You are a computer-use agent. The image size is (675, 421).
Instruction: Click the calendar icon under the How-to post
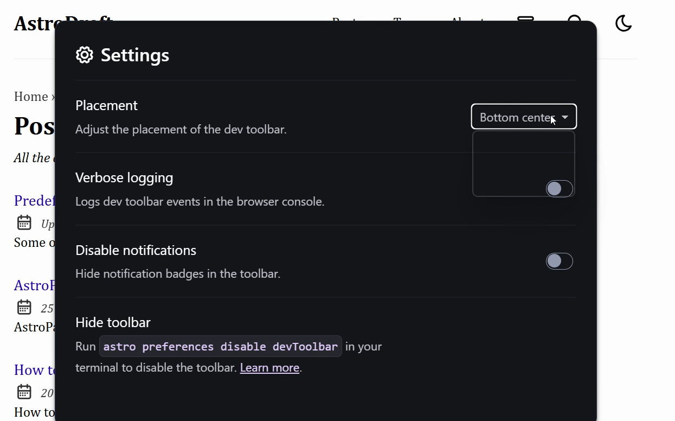click(x=24, y=392)
